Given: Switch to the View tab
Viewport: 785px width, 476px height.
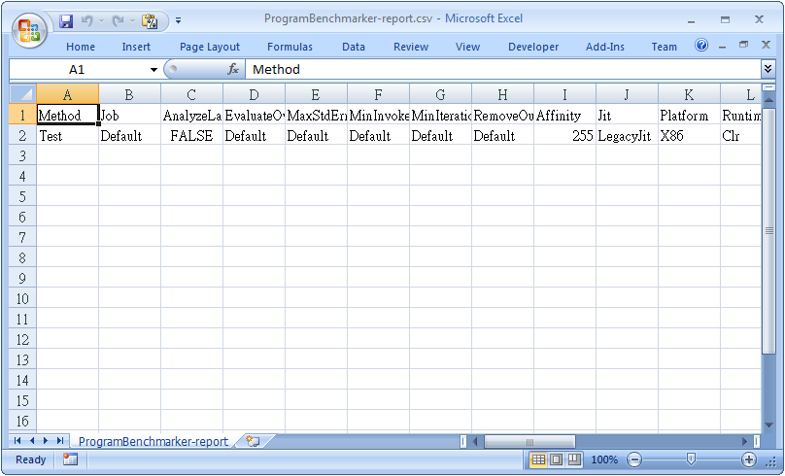Looking at the screenshot, I should pyautogui.click(x=467, y=47).
